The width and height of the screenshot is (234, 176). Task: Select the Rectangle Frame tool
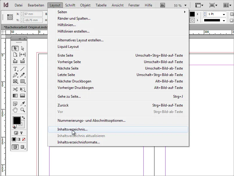[15, 81]
